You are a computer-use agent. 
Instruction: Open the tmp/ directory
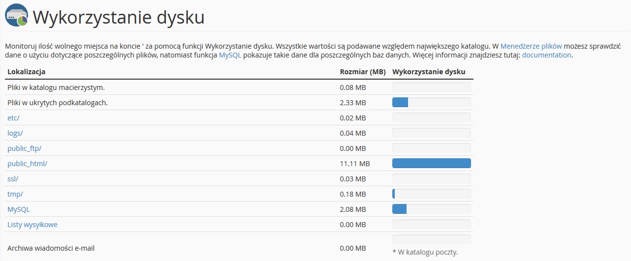15,194
